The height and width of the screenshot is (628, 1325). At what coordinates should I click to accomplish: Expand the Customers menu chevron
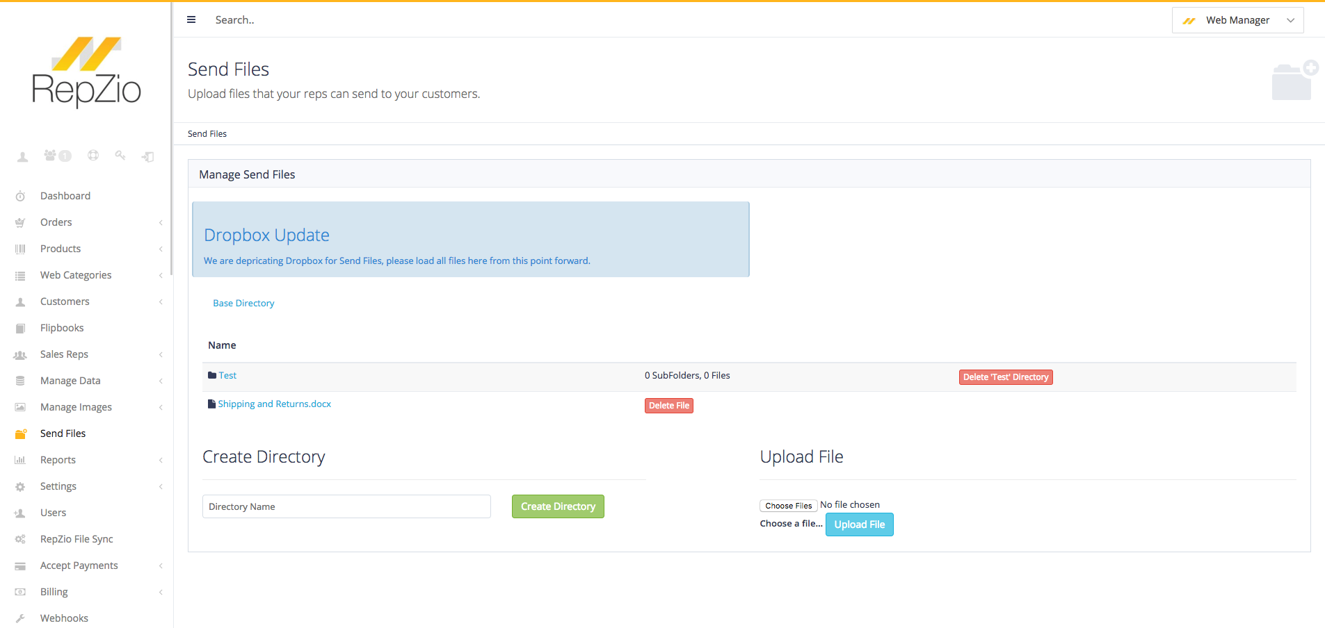pyautogui.click(x=161, y=302)
